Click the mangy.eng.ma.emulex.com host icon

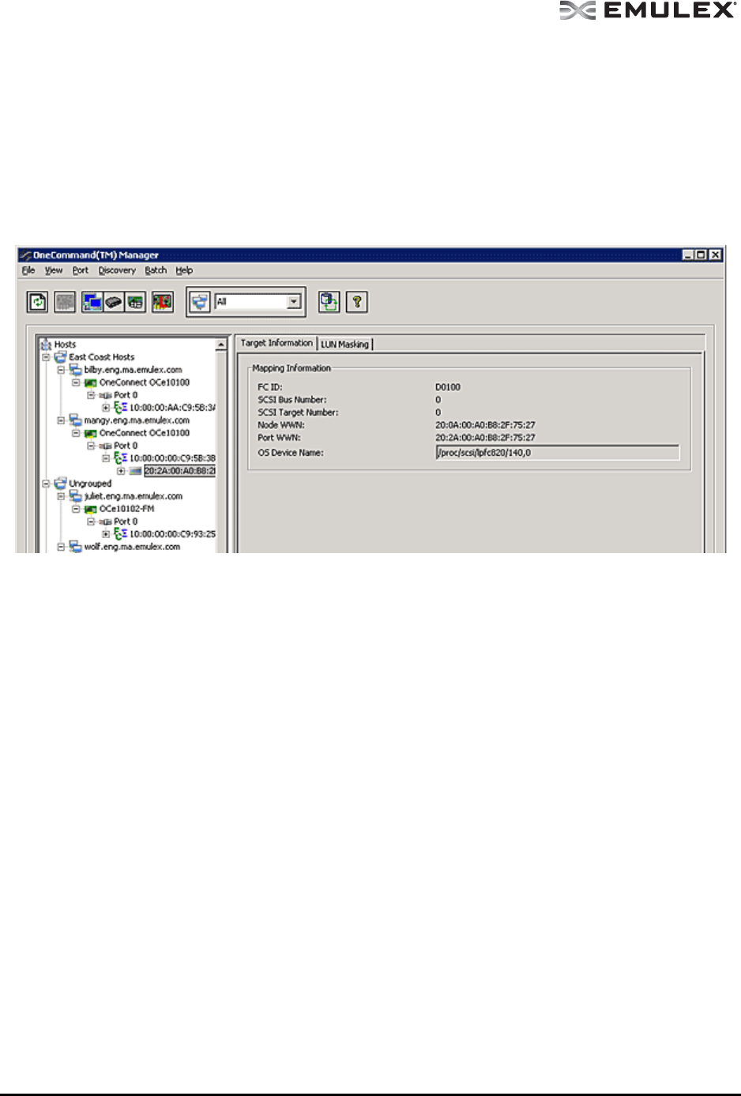tap(76, 420)
